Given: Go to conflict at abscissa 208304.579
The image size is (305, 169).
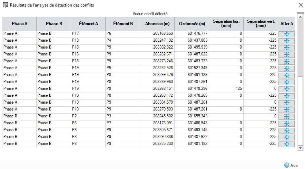Looking at the screenshot, I should 286,103.
